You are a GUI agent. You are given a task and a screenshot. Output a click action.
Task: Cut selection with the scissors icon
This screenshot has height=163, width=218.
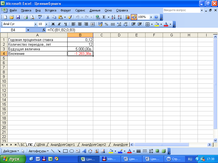point(48,17)
